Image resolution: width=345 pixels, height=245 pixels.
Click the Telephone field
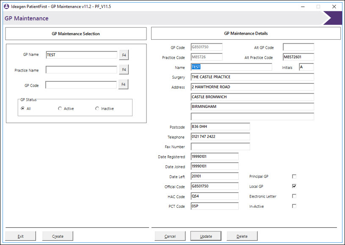(221, 136)
